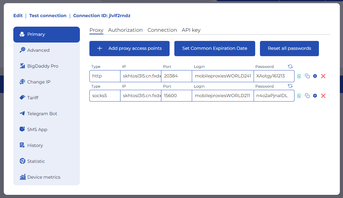Open gear settings for http proxy
The width and height of the screenshot is (343, 198).
[315, 76]
